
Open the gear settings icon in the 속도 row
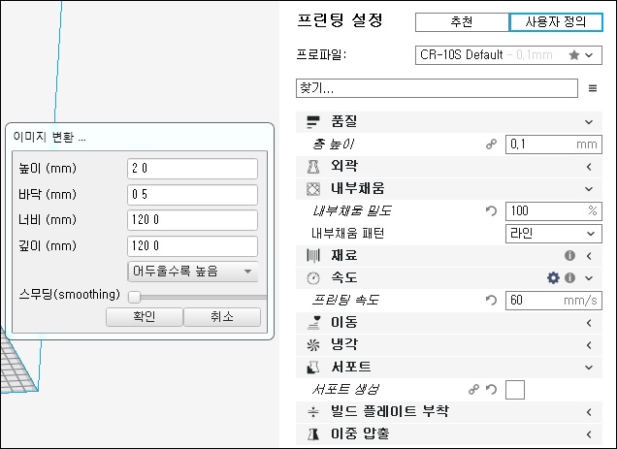coord(553,278)
